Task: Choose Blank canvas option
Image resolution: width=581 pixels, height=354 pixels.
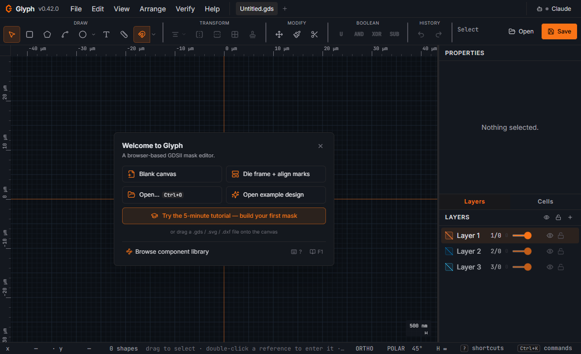Action: (172, 174)
